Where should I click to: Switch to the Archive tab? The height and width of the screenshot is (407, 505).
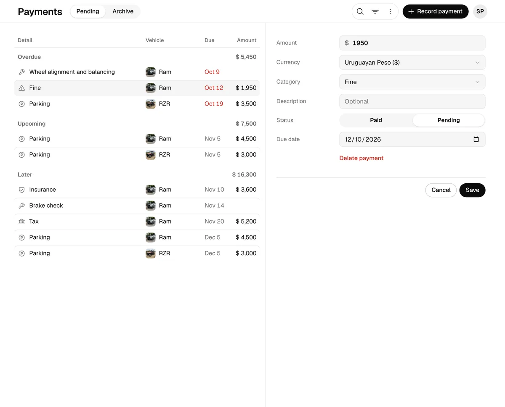123,11
